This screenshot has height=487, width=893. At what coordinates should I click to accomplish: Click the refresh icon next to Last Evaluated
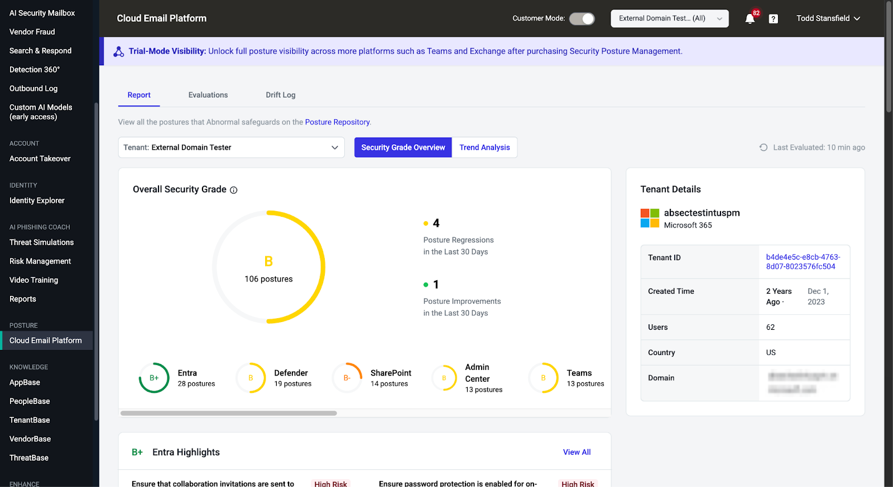tap(764, 148)
